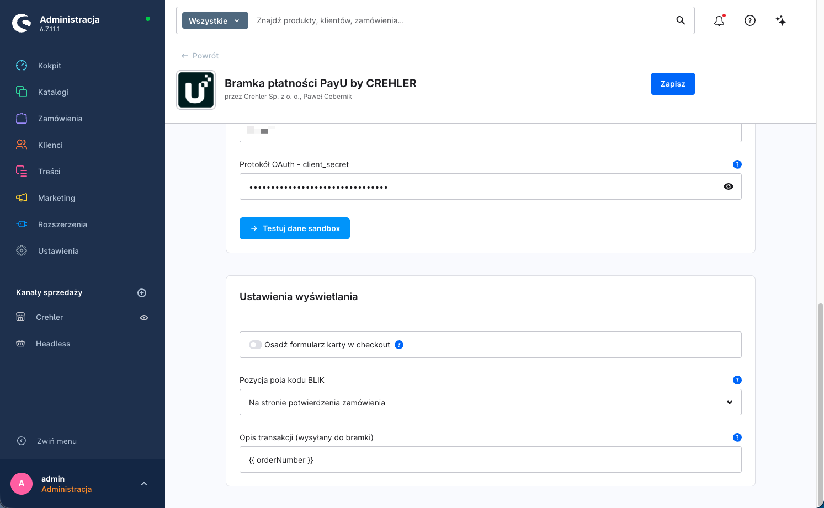Click the search magnifier icon
Viewport: 824px width, 508px height.
coord(681,20)
